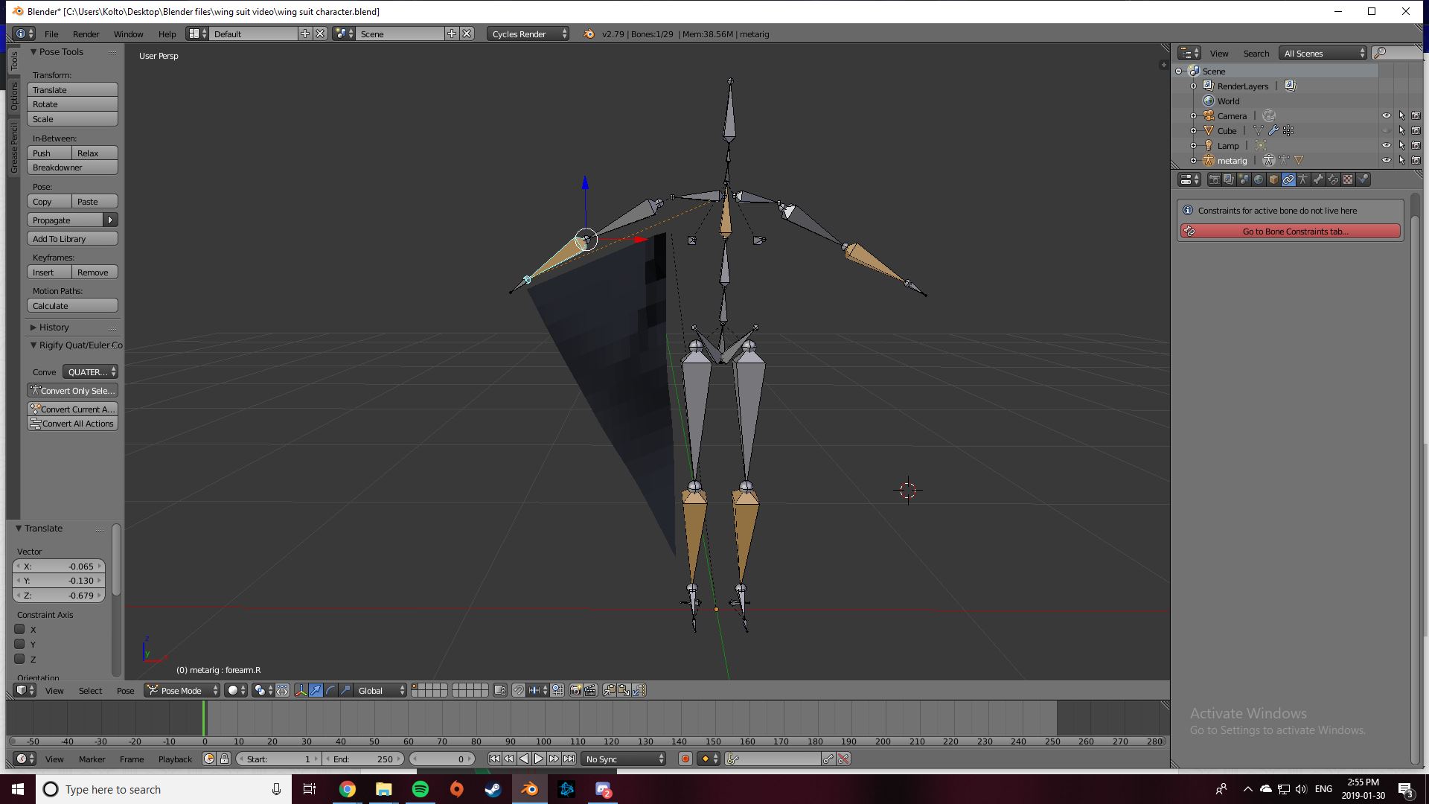Image resolution: width=1429 pixels, height=804 pixels.
Task: Open the Render menu
Action: (x=86, y=33)
